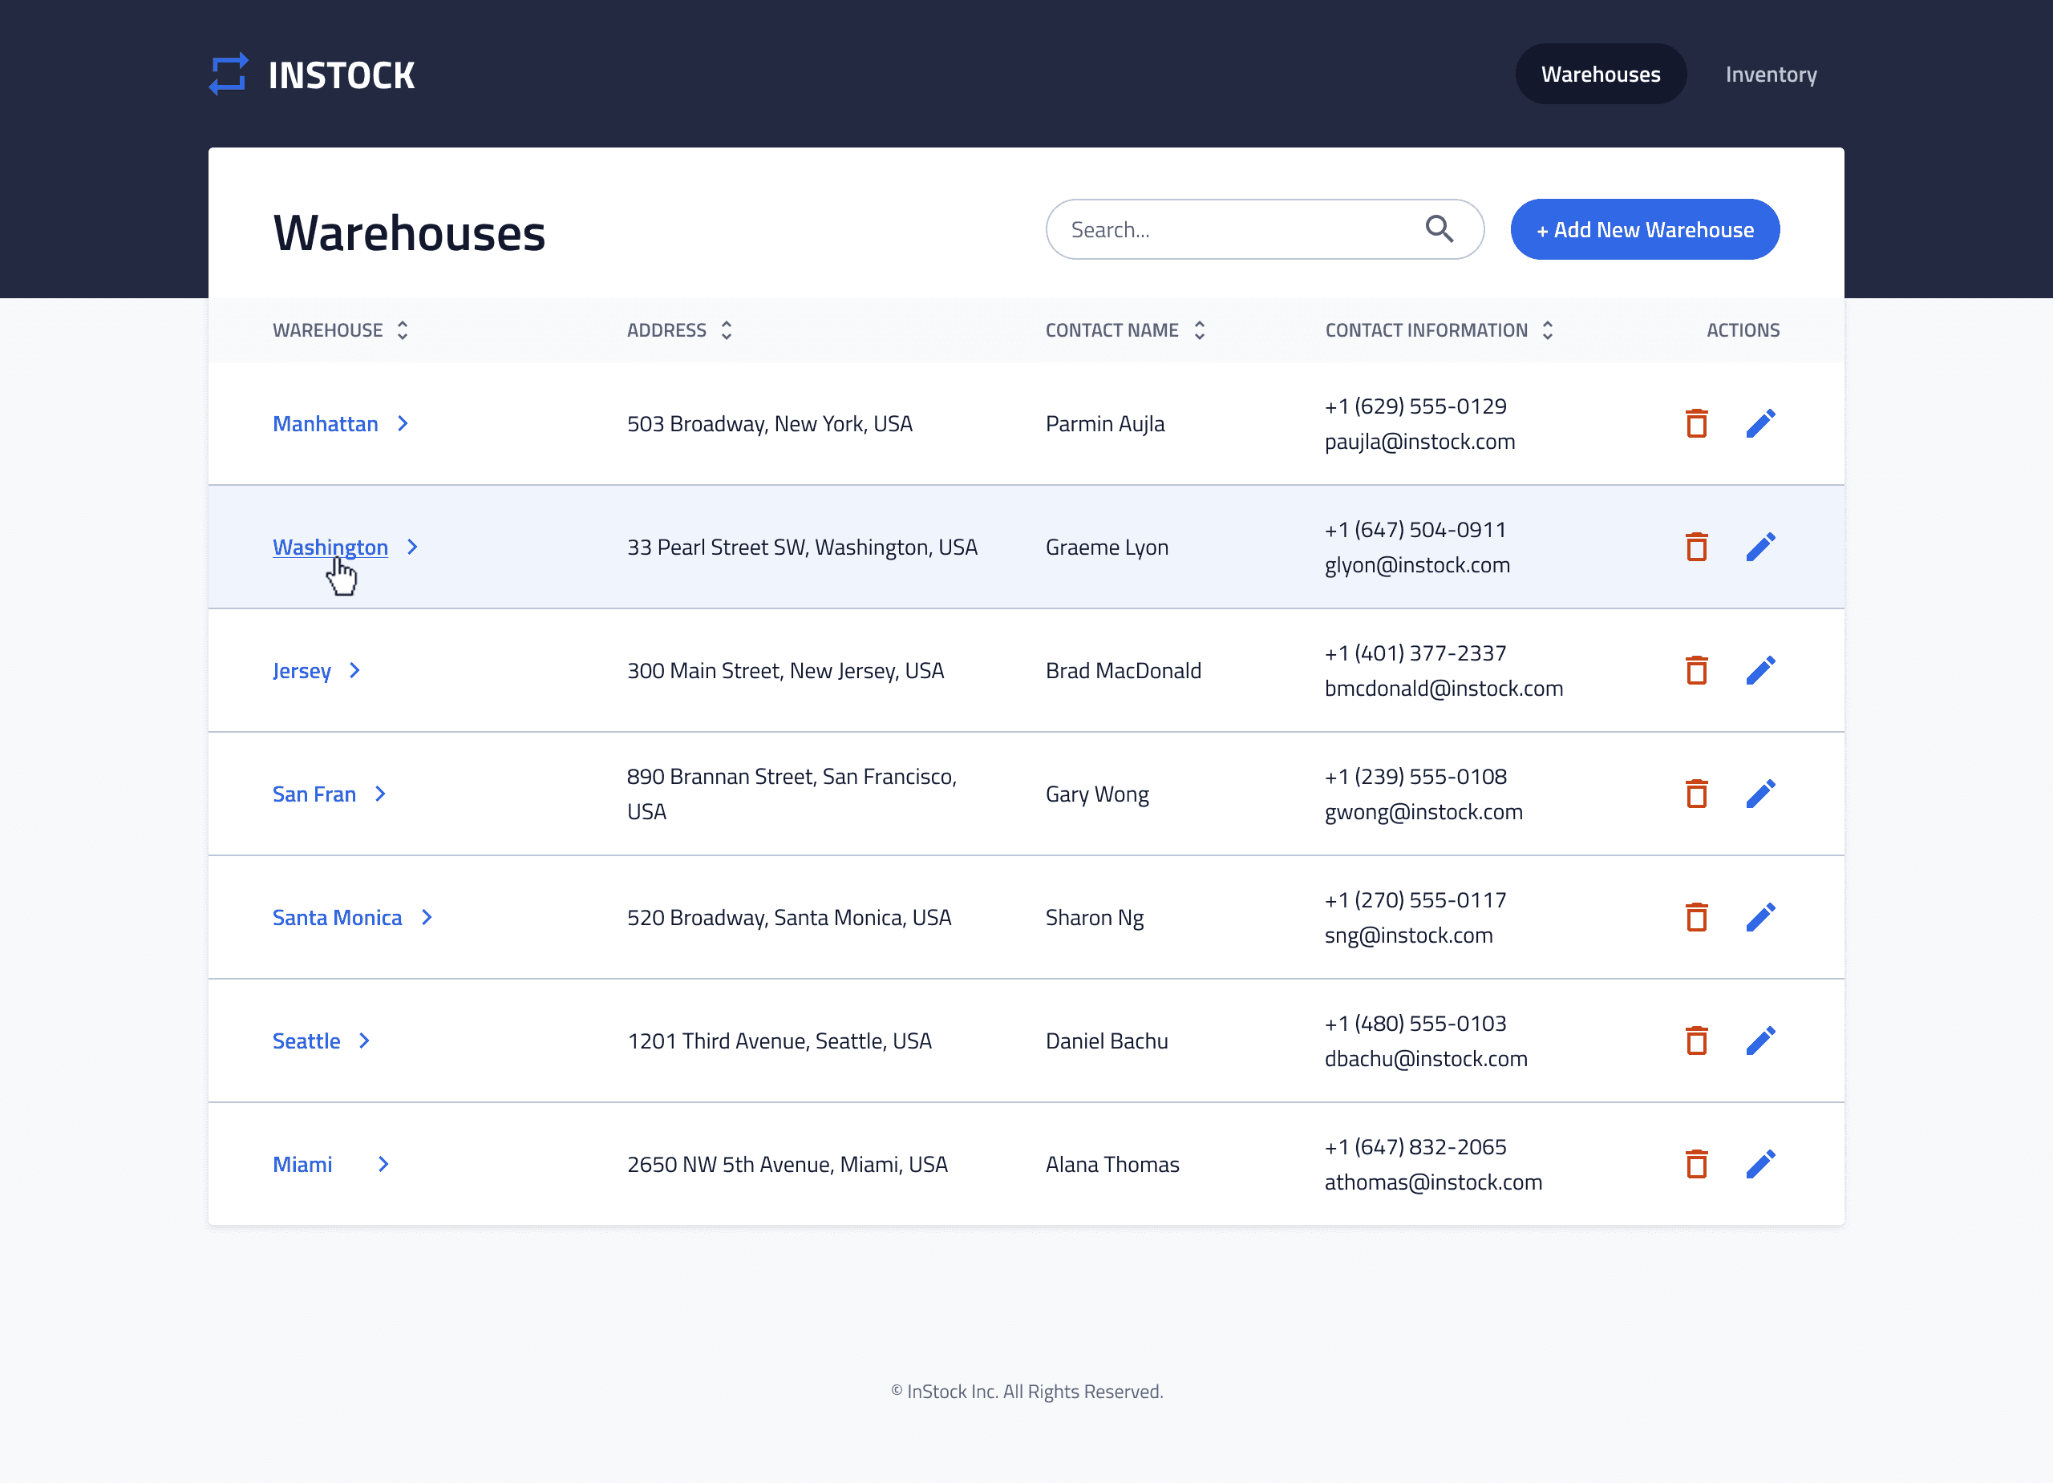This screenshot has height=1483, width=2053.
Task: Edit the Miami warehouse
Action: (1760, 1165)
